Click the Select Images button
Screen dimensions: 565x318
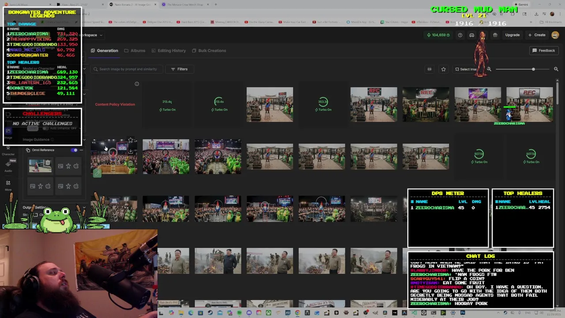[x=466, y=69]
